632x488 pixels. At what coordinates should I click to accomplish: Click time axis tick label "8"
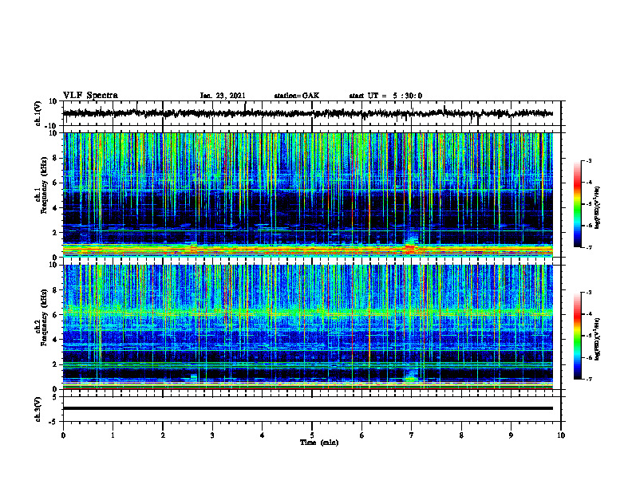click(x=461, y=435)
